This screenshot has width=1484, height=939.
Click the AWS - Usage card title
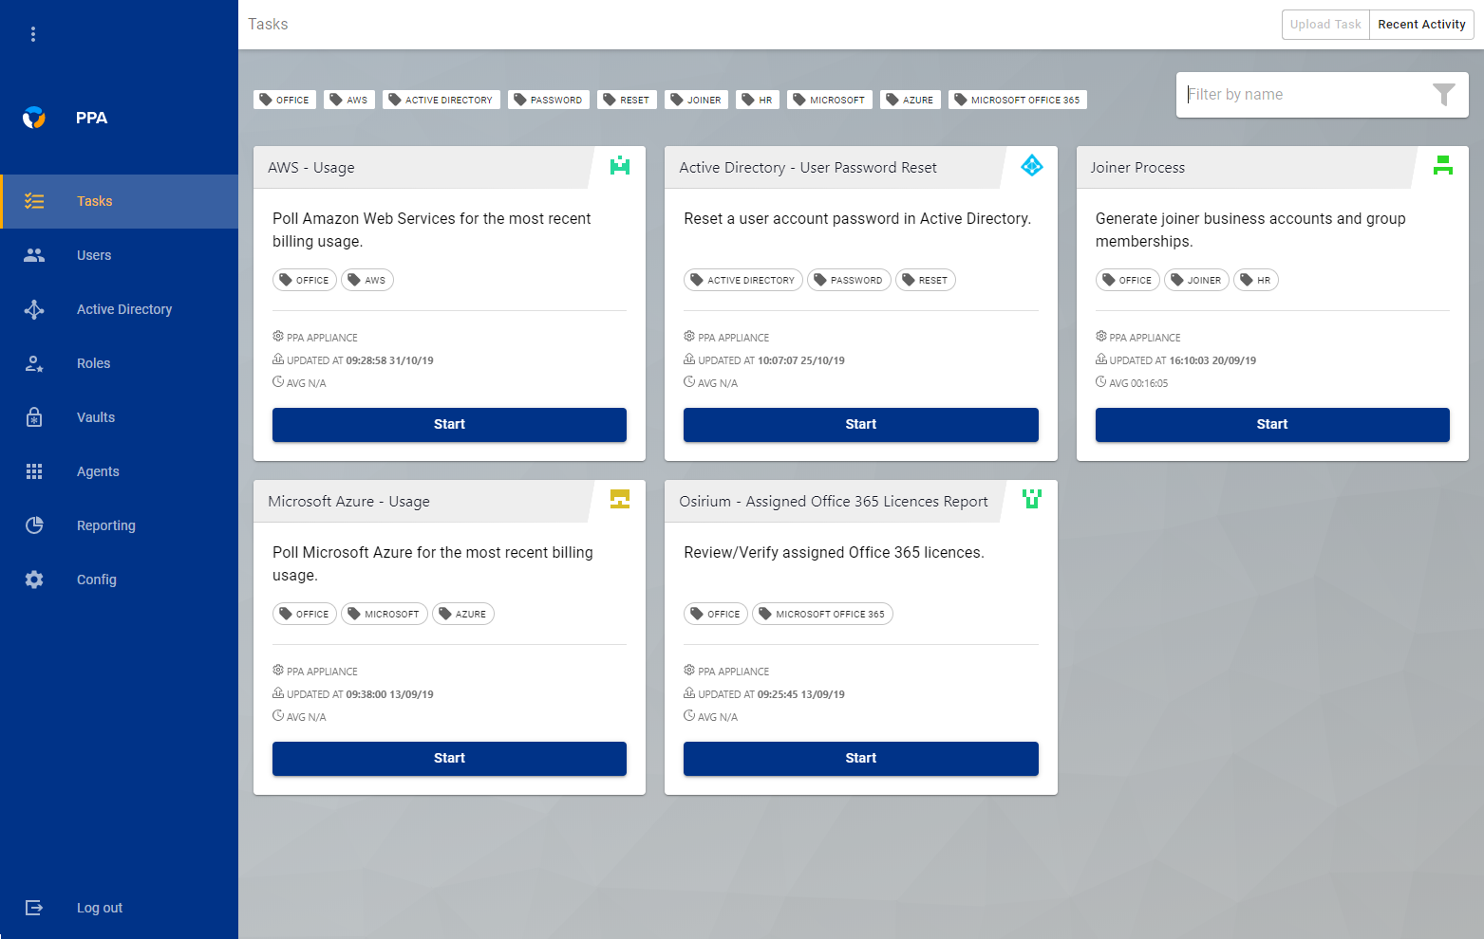pos(311,168)
